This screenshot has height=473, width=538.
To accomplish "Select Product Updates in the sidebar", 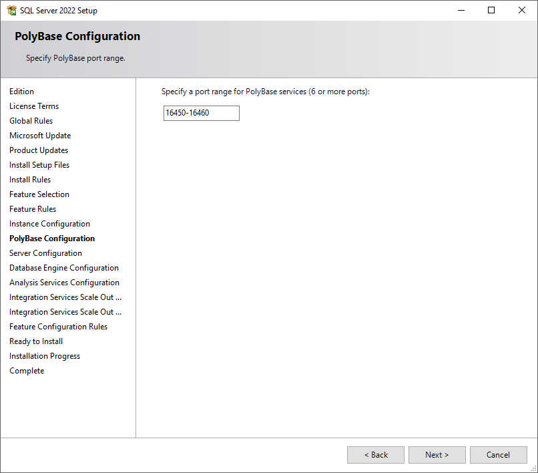I will 38,150.
